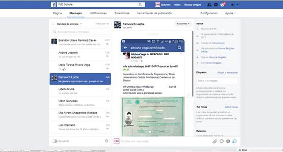Check the select-all box beside Bandeja de entrada
283x152 pixels.
click(53, 24)
